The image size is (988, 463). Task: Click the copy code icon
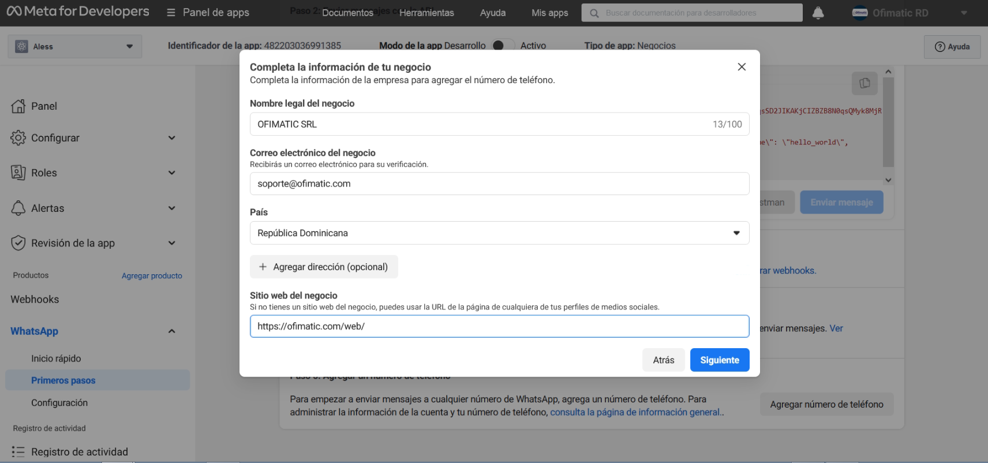pyautogui.click(x=864, y=83)
